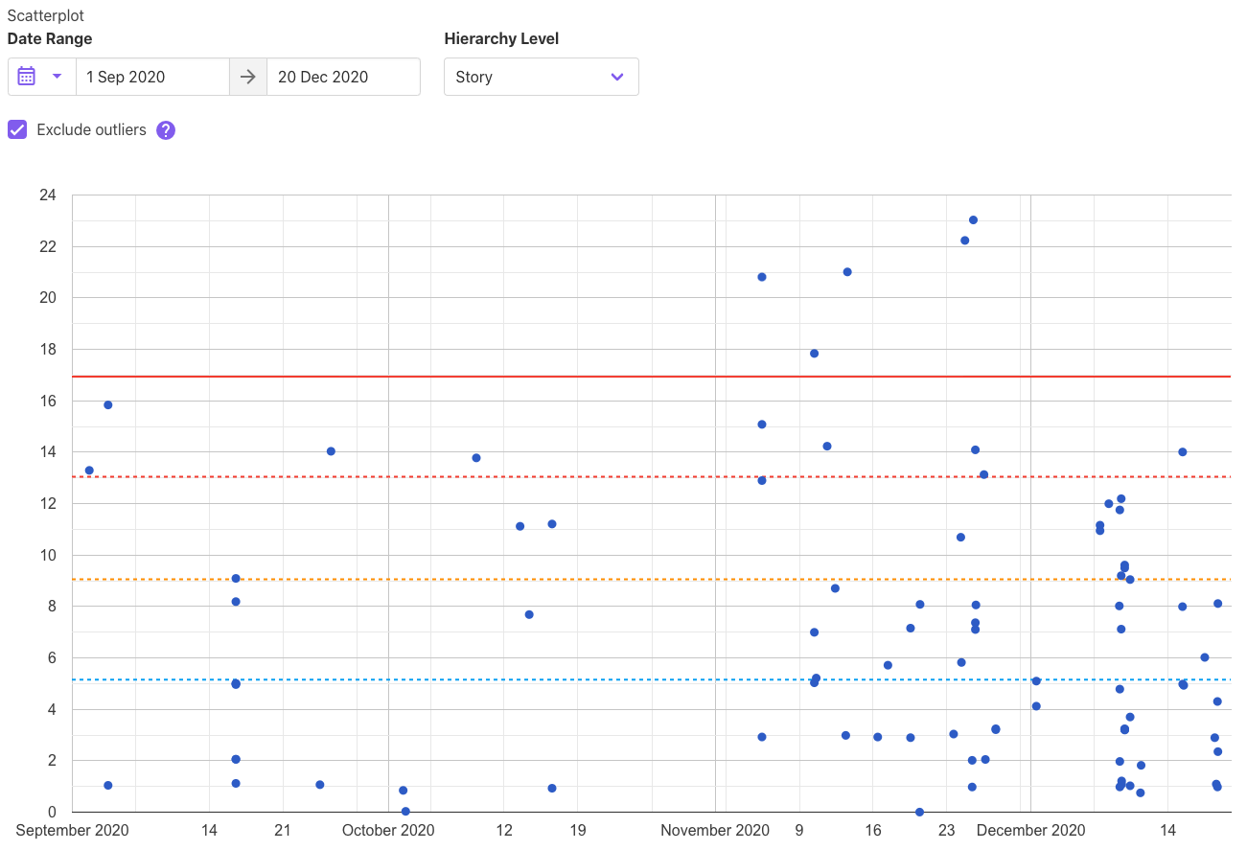Screen dimensions: 1247x850
Task: Click the x-axis label November 2020
Action: tap(715, 830)
